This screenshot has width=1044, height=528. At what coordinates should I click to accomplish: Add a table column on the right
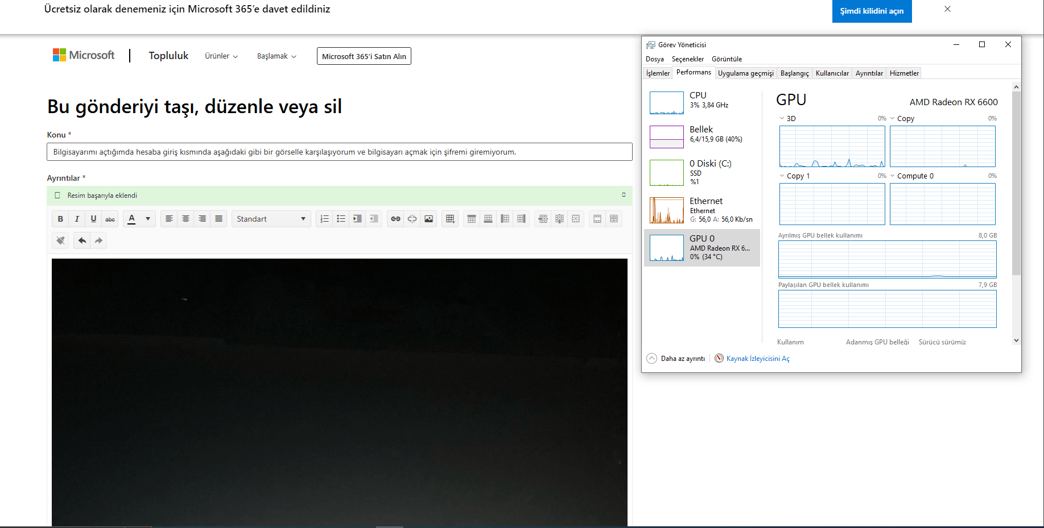coord(521,219)
